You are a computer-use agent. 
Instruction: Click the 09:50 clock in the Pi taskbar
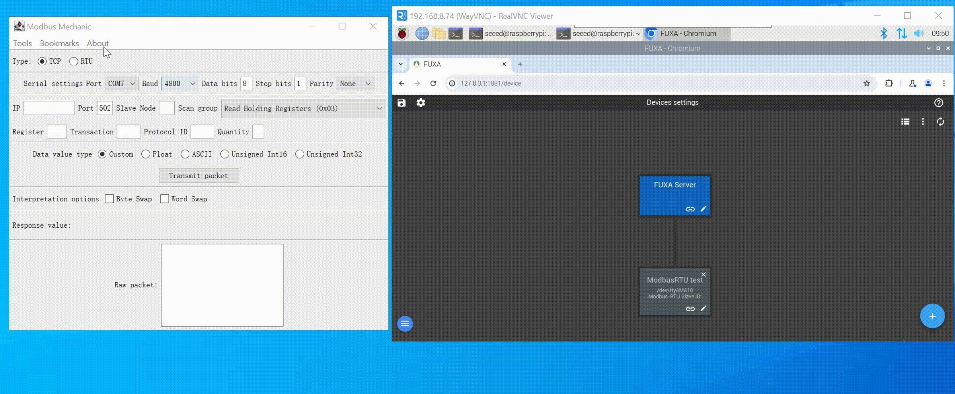coord(940,34)
